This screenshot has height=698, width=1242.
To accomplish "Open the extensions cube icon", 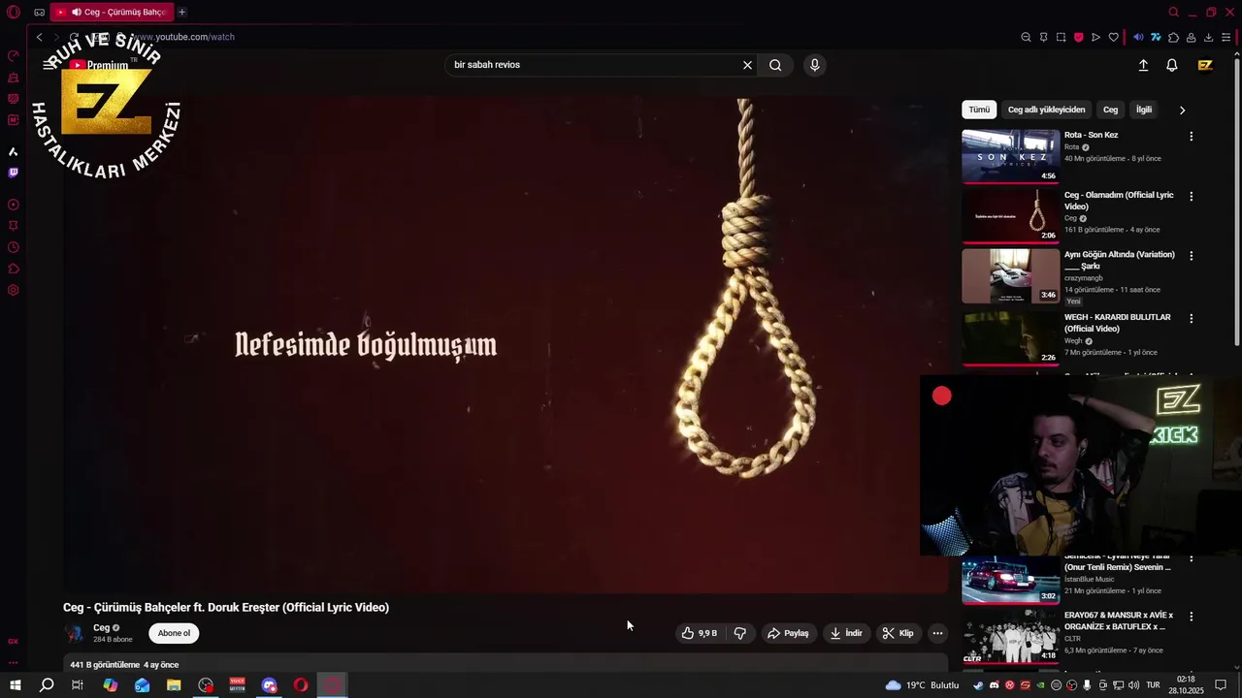I will click(1173, 37).
